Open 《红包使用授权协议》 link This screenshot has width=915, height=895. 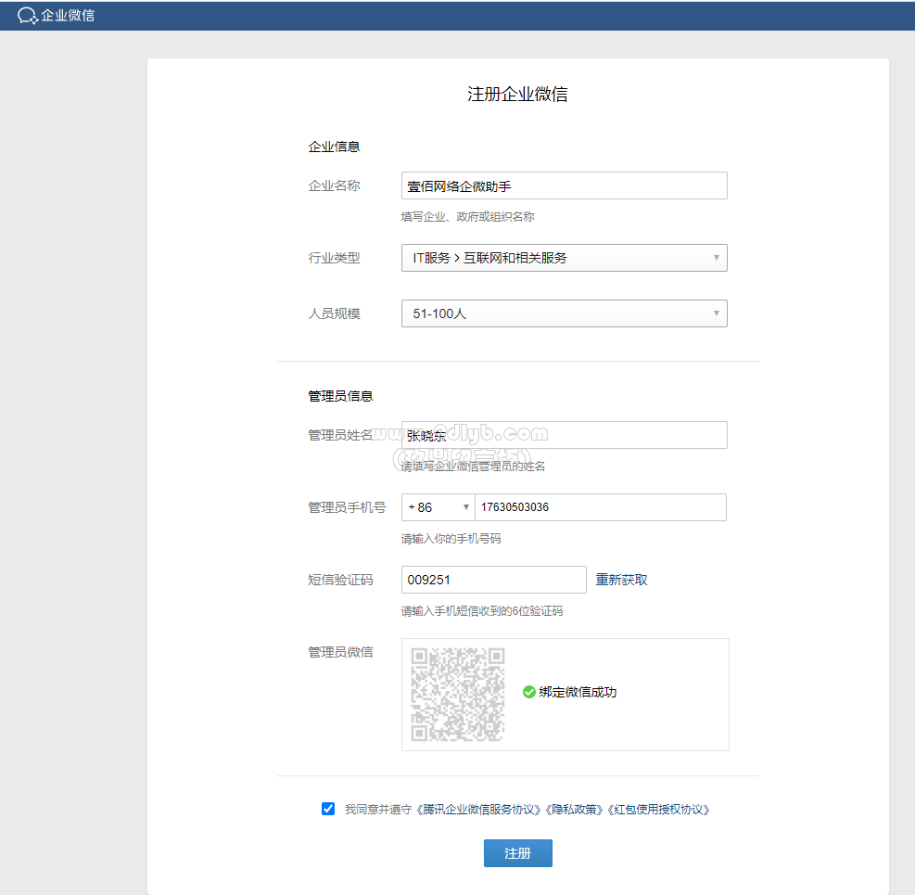pyautogui.click(x=659, y=809)
